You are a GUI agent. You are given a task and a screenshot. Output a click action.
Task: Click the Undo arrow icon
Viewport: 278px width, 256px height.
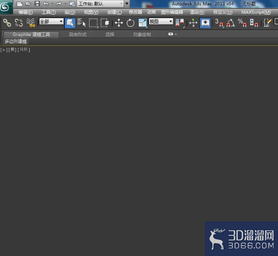(x=46, y=4)
